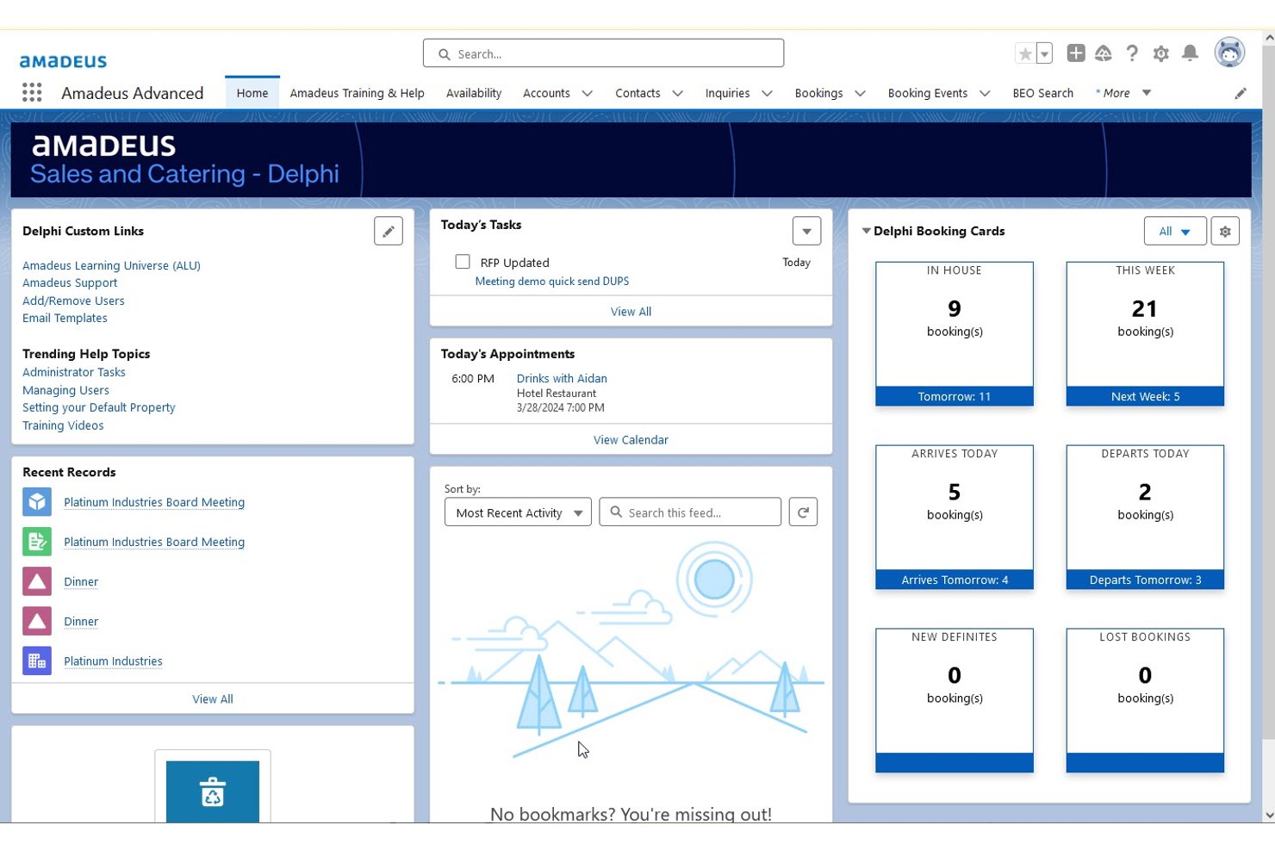Open the Availability tab
This screenshot has width=1275, height=850.
[474, 93]
